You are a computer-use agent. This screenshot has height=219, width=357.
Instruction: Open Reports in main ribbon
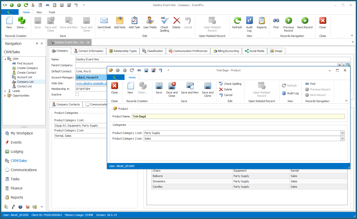pos(262,23)
